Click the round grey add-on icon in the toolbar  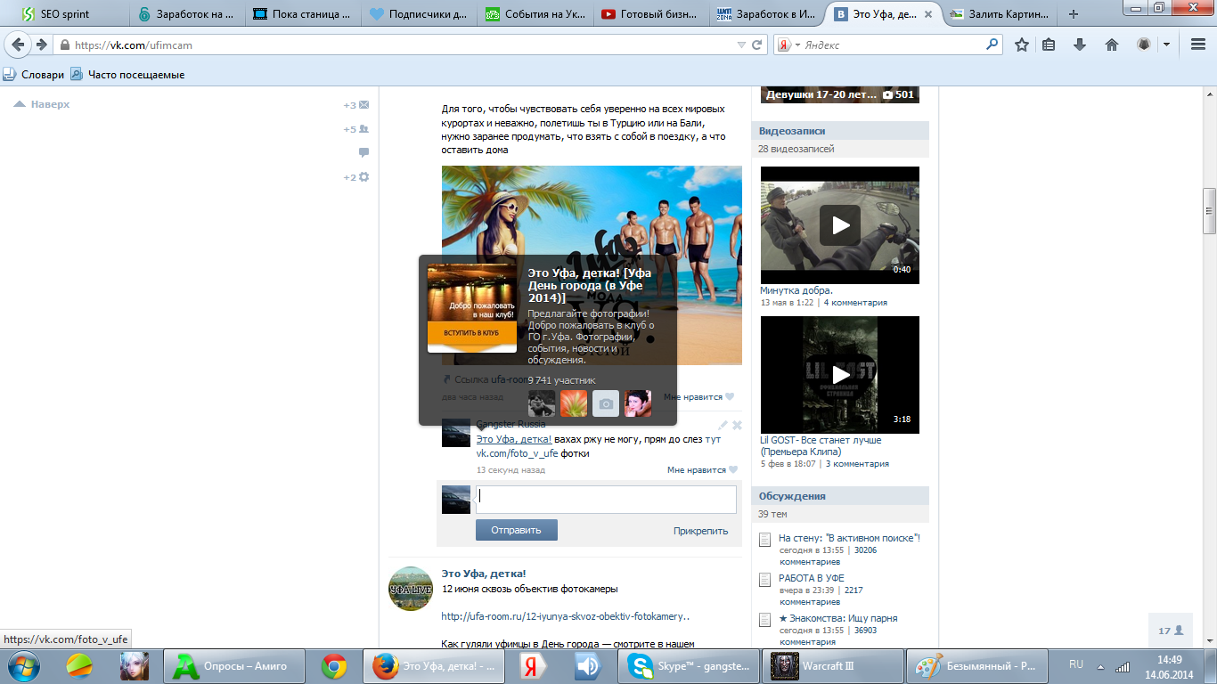tap(1145, 45)
